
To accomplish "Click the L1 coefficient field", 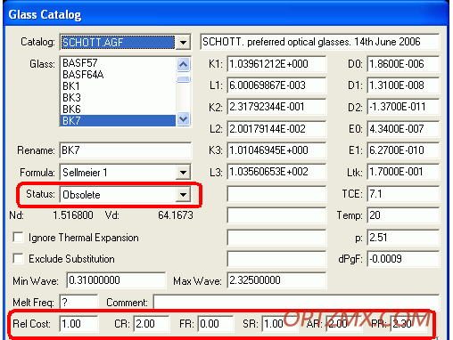I will pos(276,85).
